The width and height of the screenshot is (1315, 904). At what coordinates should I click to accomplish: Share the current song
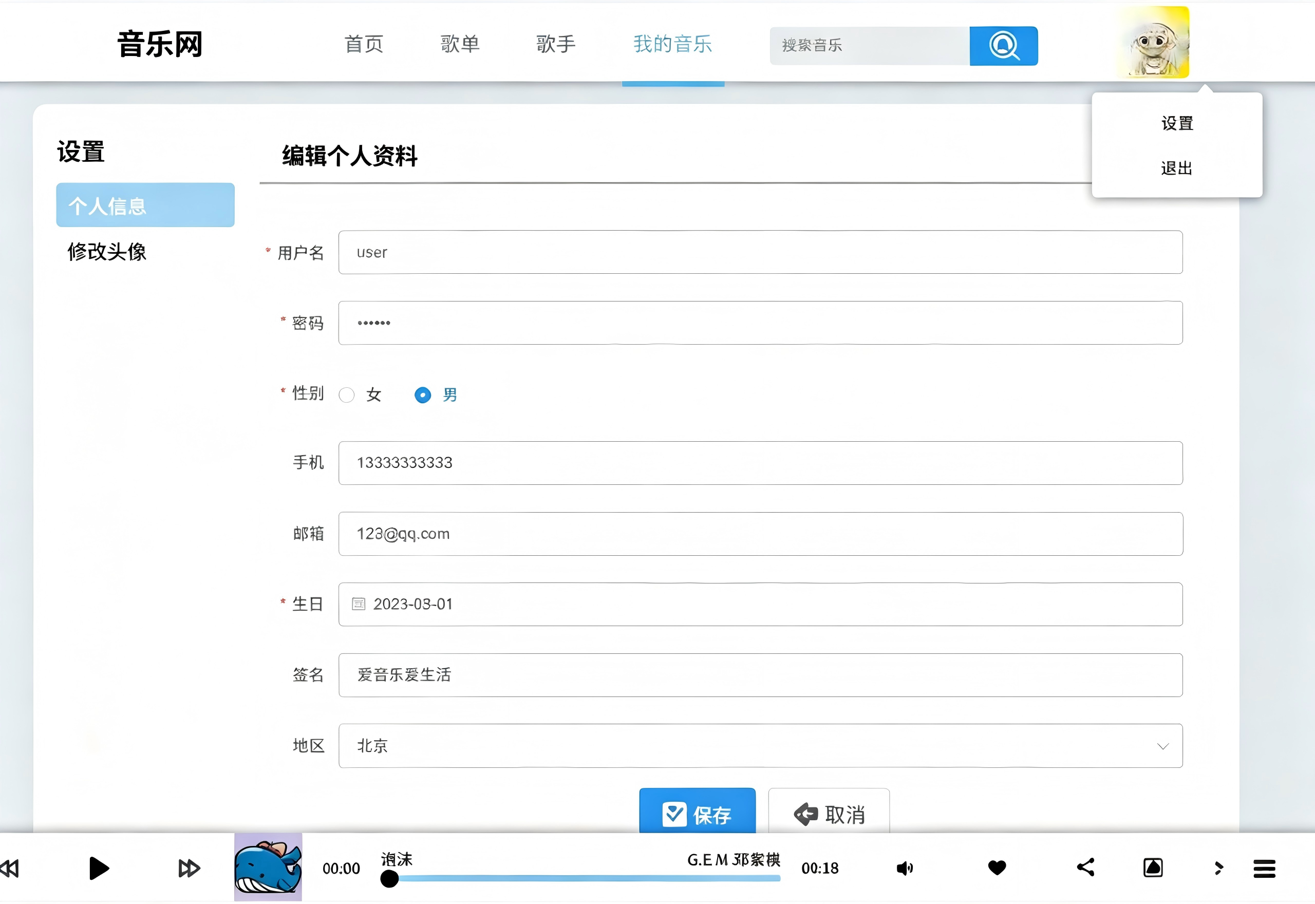(x=1085, y=867)
